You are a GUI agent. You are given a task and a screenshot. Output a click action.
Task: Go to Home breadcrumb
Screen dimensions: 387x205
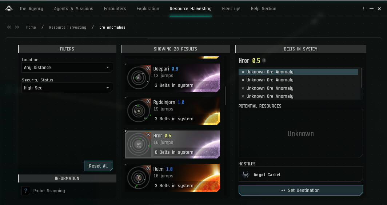(31, 27)
